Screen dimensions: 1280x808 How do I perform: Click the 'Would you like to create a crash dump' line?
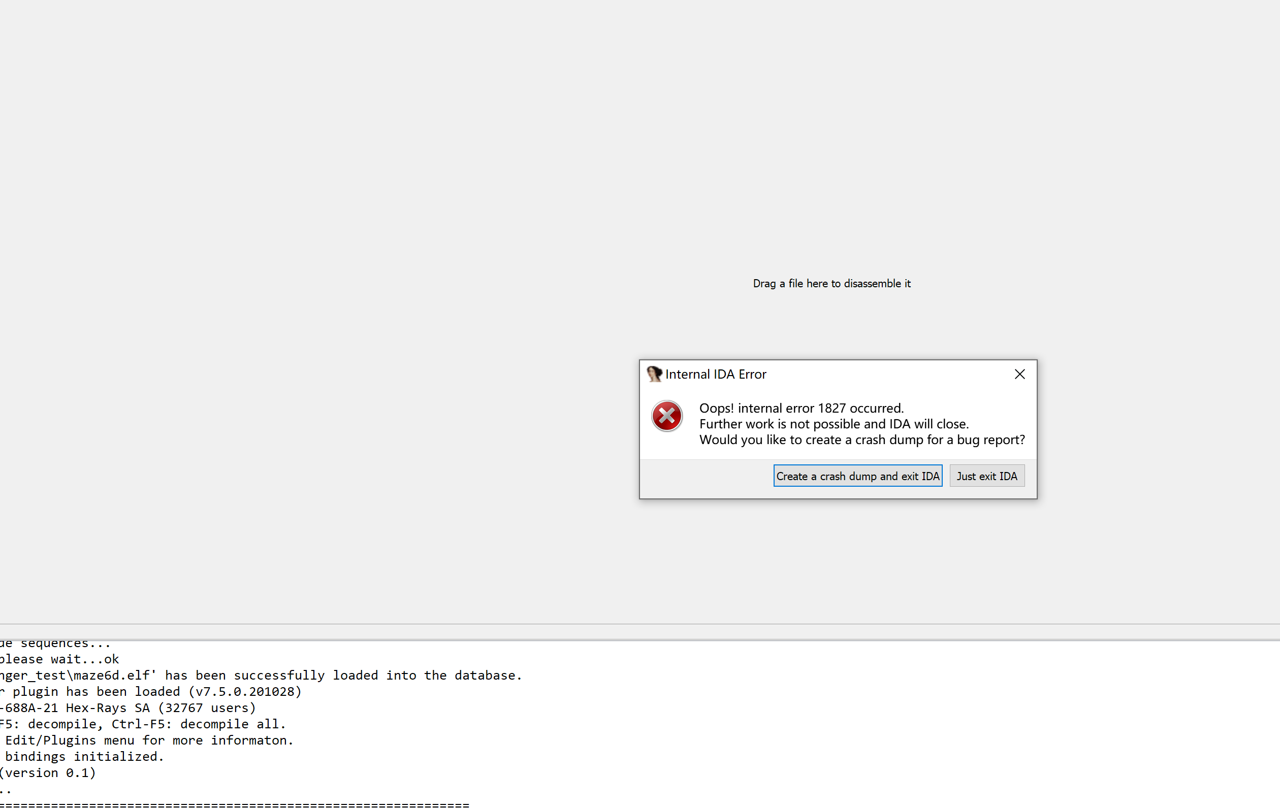861,440
